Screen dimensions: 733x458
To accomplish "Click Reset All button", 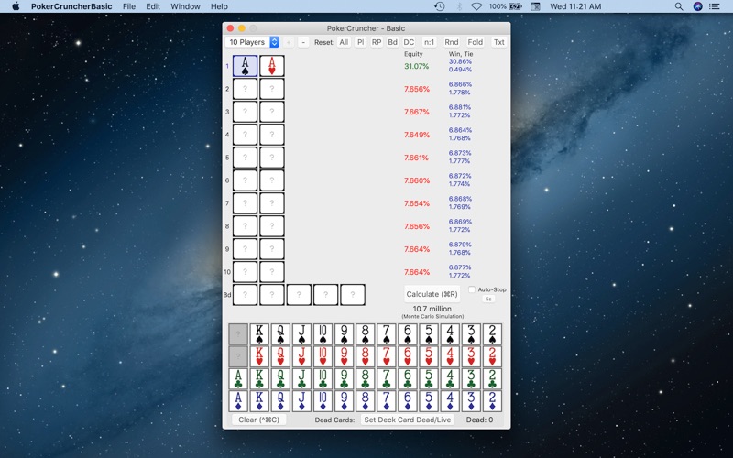I will coord(345,42).
